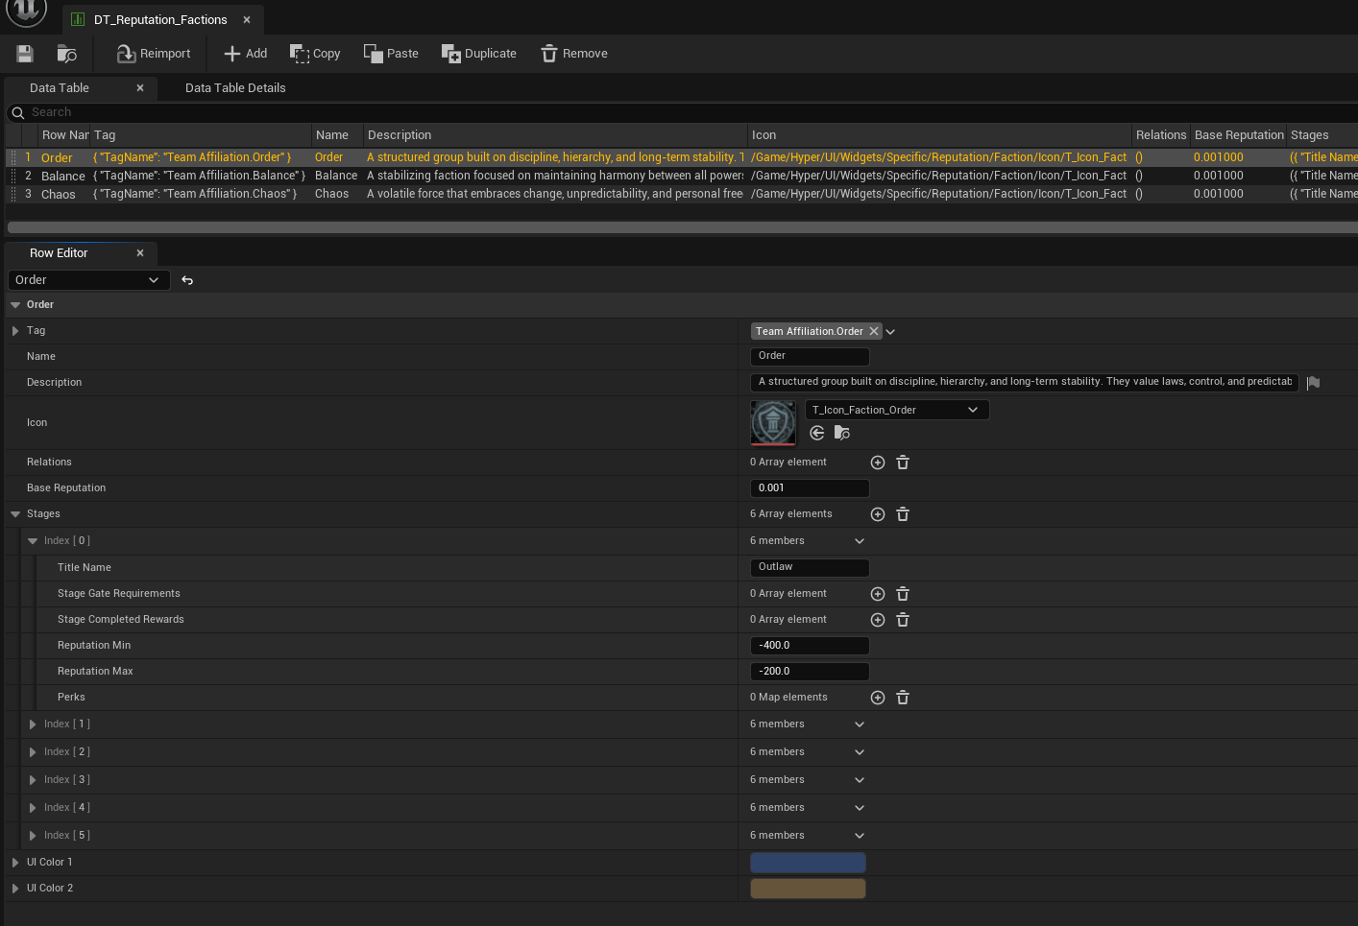The width and height of the screenshot is (1358, 926).
Task: Collapse the Stages section
Action: (15, 514)
